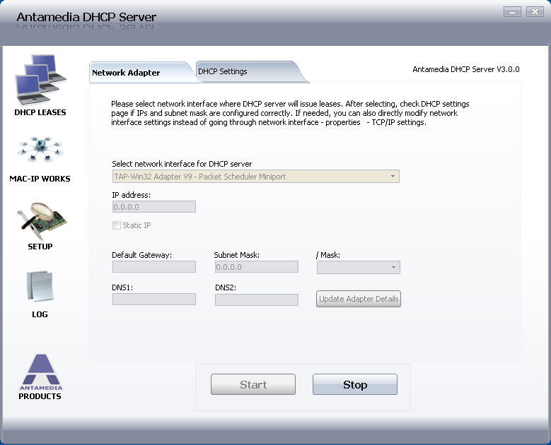Open the Antamedia Products logo icon

pos(41,372)
